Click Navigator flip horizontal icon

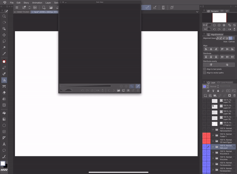229,29
